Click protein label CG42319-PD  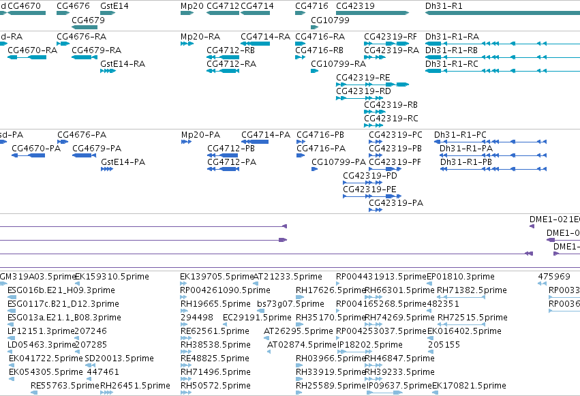tap(370, 176)
